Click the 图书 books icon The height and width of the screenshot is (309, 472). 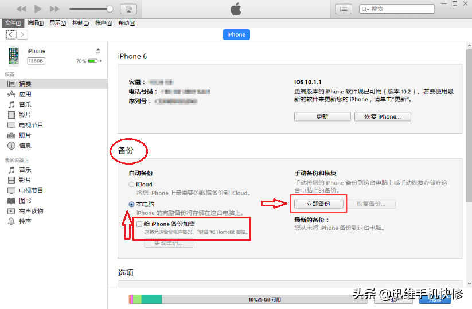click(11, 201)
